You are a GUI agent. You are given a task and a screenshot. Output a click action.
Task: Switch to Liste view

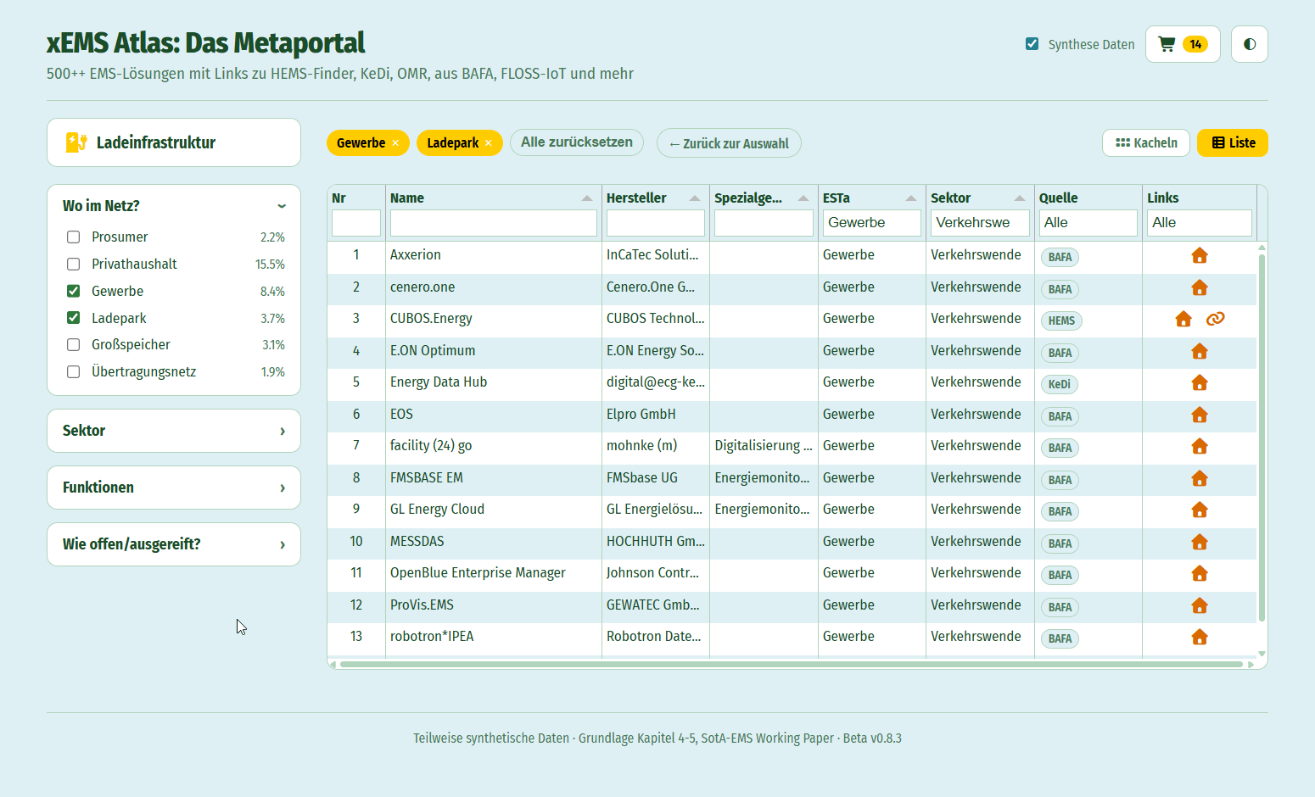[1233, 143]
